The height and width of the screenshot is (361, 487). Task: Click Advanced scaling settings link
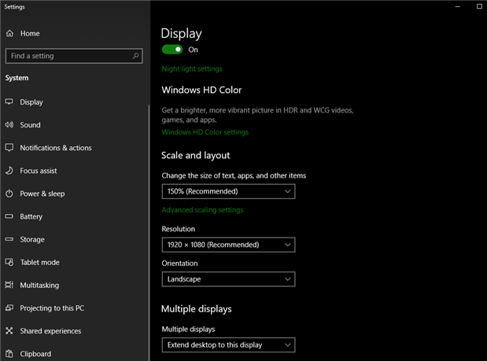(202, 210)
